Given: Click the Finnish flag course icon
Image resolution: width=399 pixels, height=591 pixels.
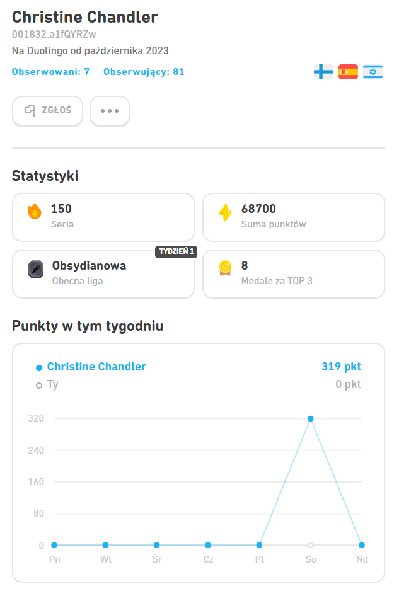Looking at the screenshot, I should (x=323, y=72).
